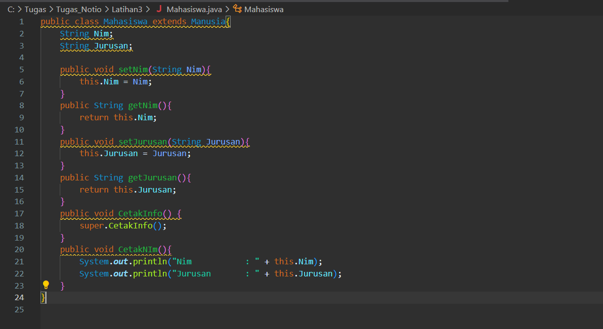Click the getJurusan method name
This screenshot has height=329, width=603.
(152, 177)
